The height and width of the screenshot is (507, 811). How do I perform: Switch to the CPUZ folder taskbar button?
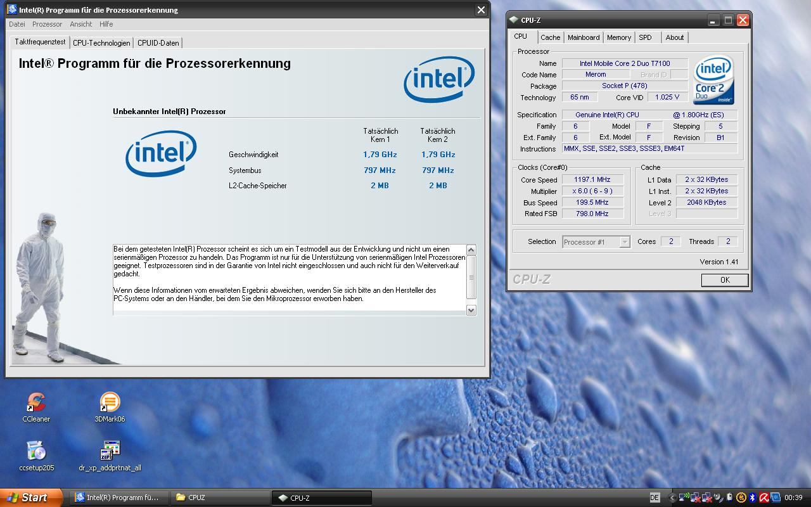[220, 497]
